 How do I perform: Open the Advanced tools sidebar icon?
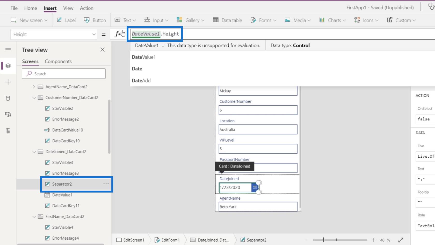[x=8, y=130]
